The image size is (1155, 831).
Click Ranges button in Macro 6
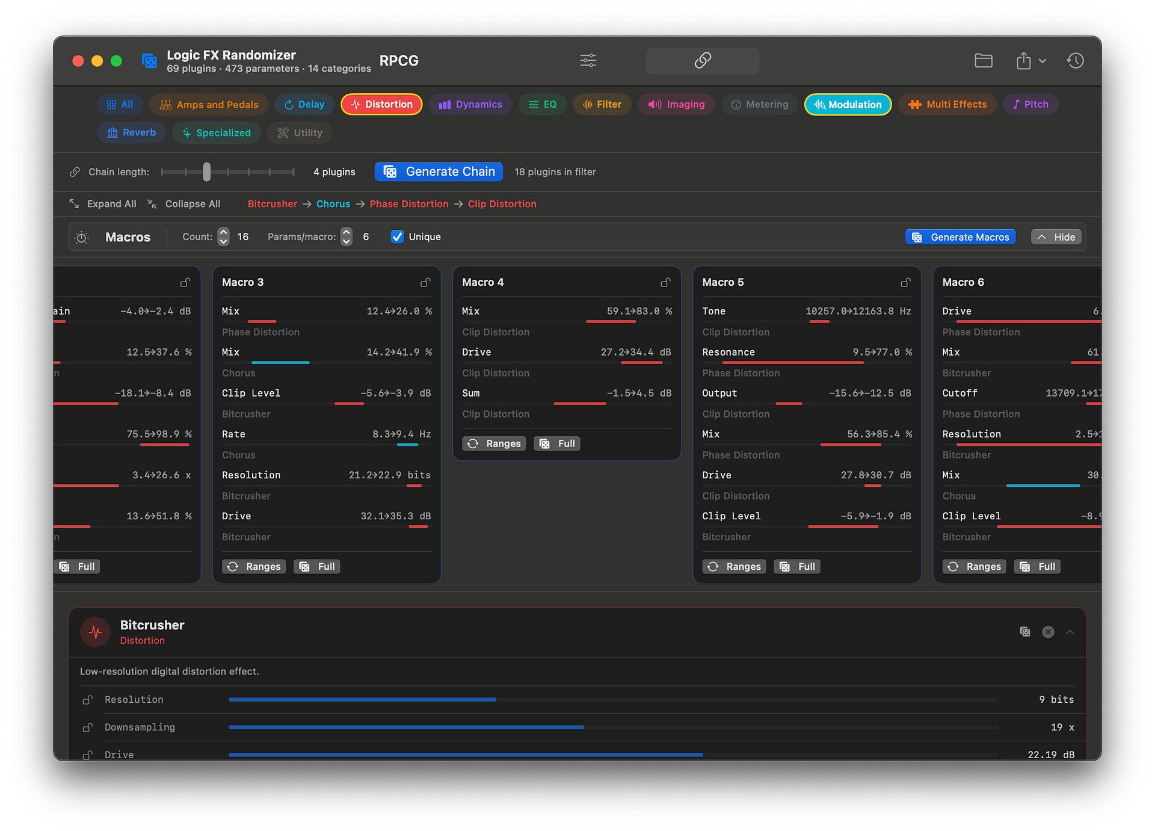974,566
